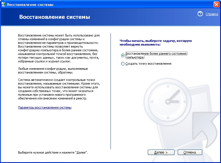Click text Выберите нужное действие и нажмите Далее
The height and width of the screenshot is (163, 221).
[x=53, y=152]
